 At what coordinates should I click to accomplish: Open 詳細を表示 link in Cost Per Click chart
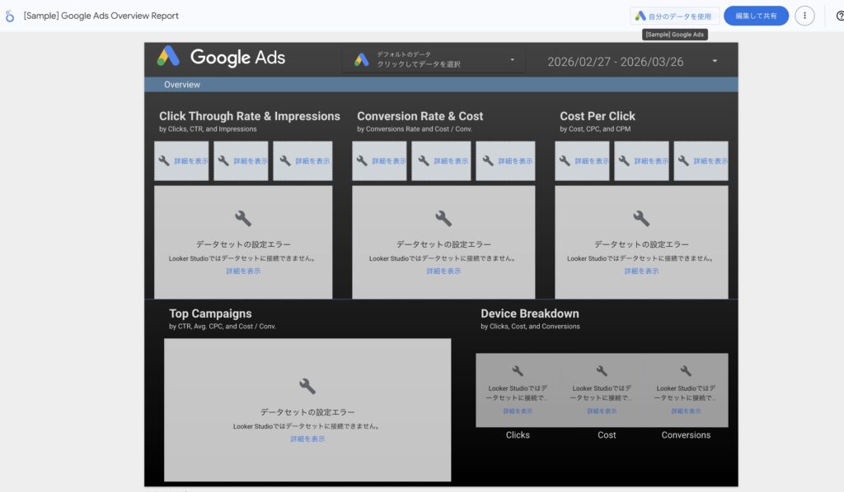[x=641, y=271]
